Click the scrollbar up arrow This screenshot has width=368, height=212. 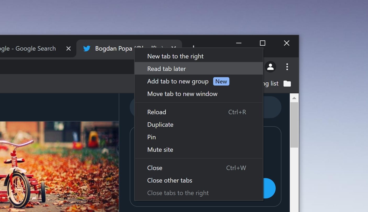click(294, 98)
